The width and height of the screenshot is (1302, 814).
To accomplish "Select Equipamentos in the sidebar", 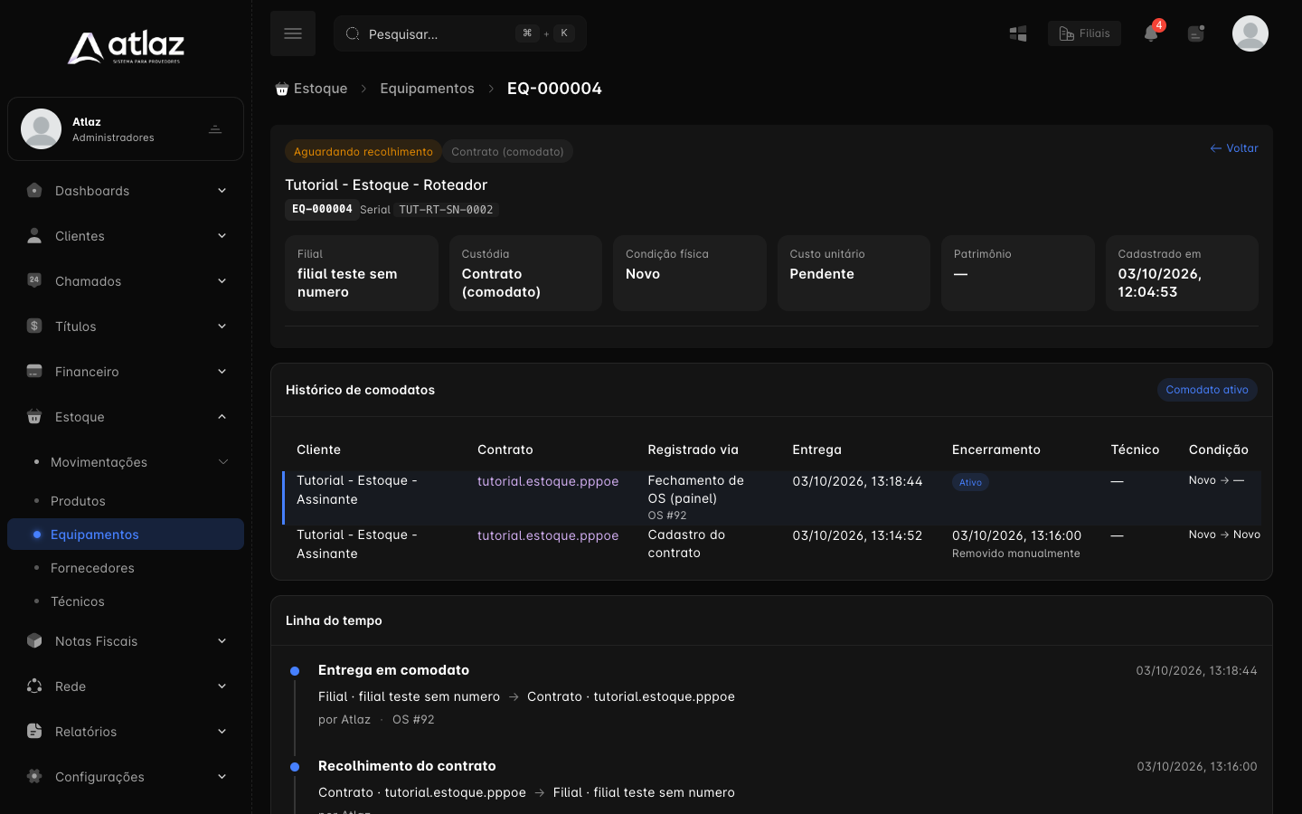I will click(126, 535).
